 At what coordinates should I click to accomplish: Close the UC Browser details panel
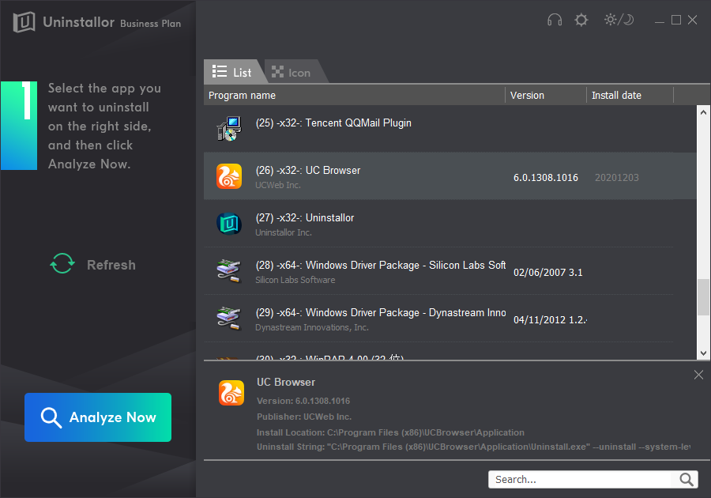coord(698,375)
